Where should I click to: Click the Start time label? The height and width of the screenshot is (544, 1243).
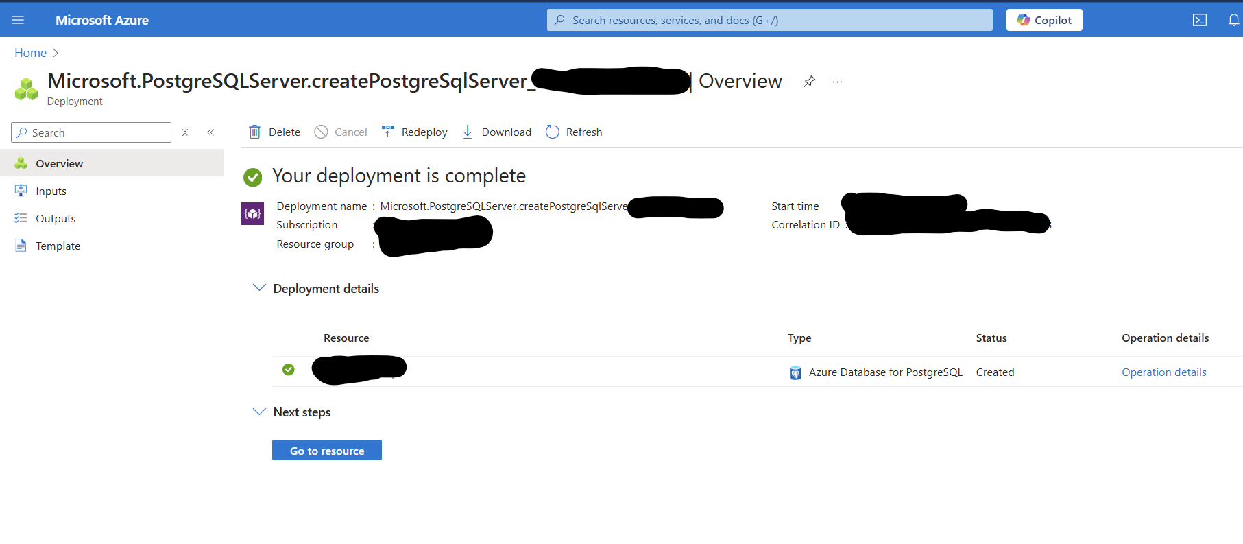(795, 206)
